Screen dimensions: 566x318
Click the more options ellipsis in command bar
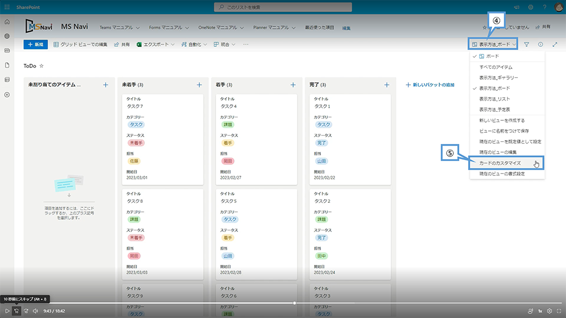tap(246, 44)
